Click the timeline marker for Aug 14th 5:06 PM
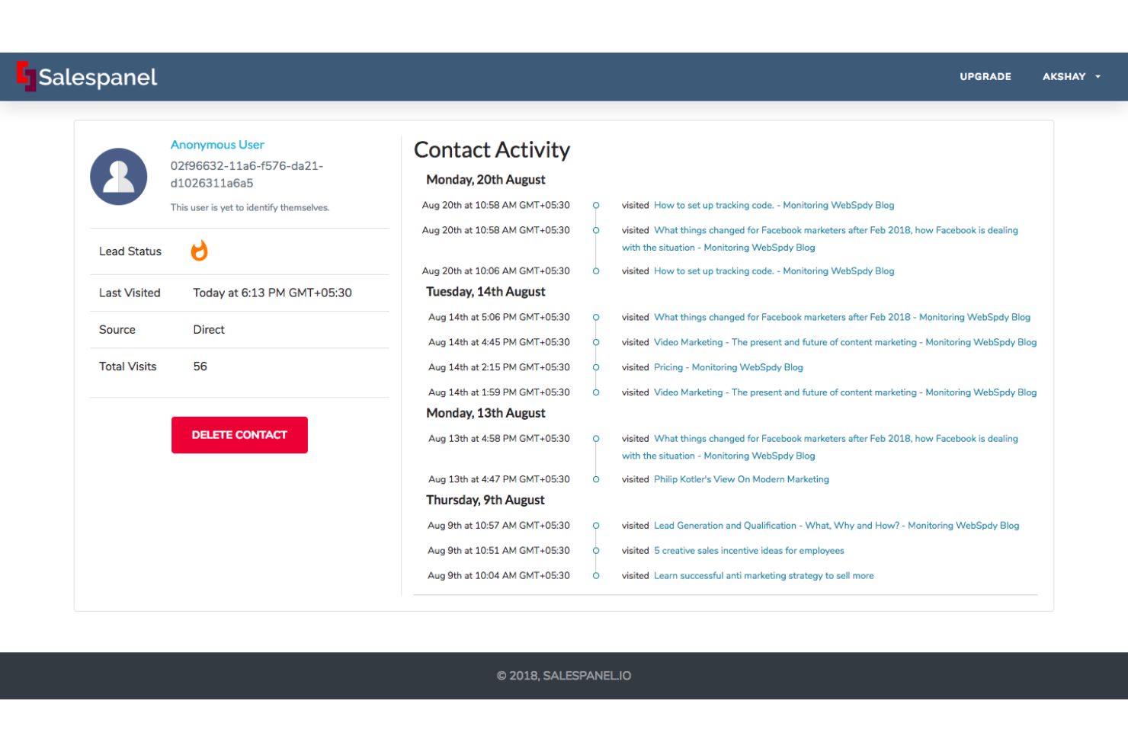This screenshot has height=752, width=1128. click(x=596, y=318)
